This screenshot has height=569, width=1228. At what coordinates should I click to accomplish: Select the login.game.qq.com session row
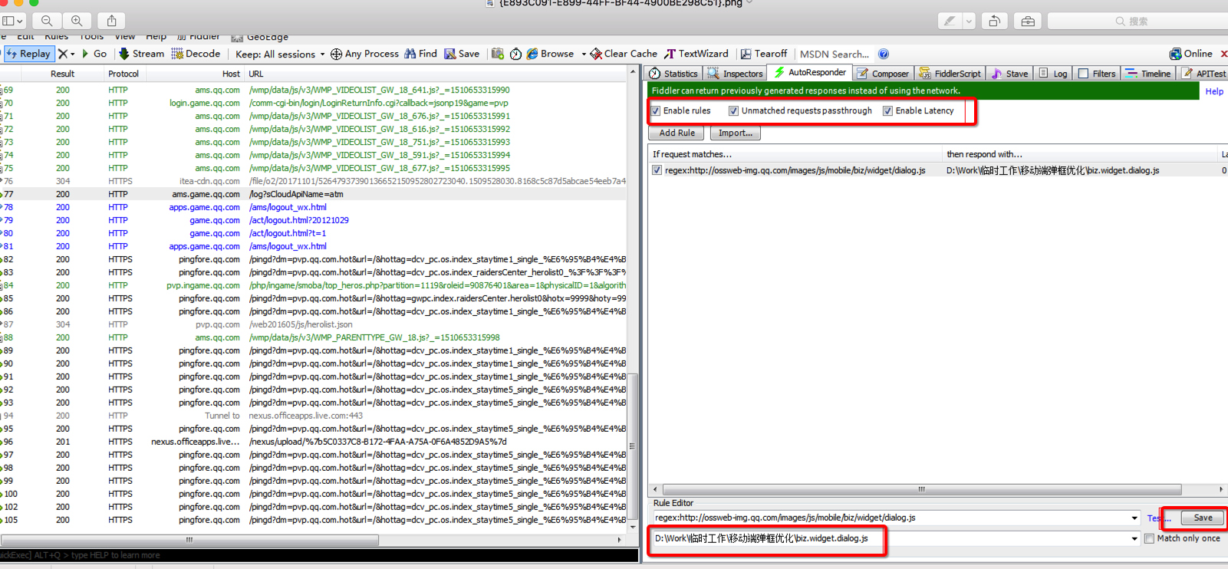point(313,104)
